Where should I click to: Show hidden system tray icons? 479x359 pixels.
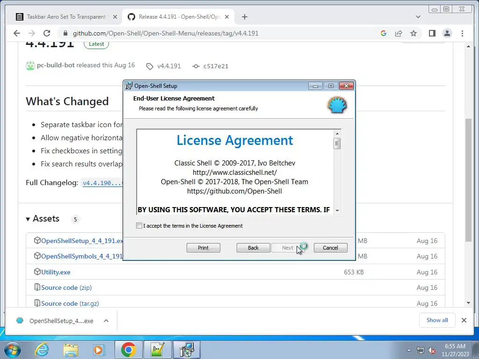pyautogui.click(x=409, y=350)
